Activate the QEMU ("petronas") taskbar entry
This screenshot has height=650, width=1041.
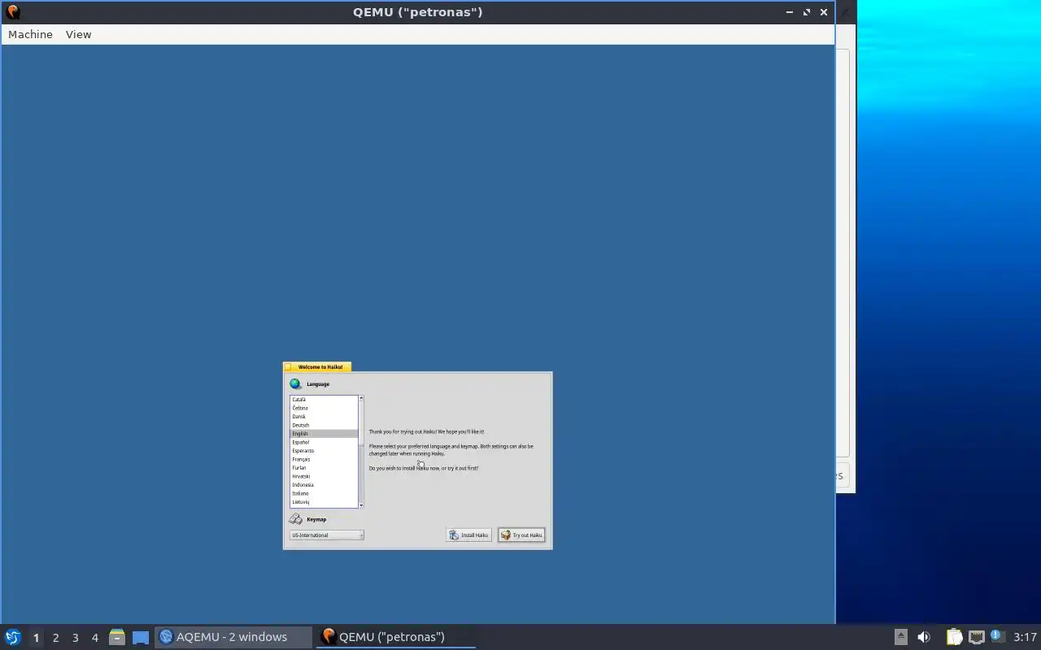[396, 637]
